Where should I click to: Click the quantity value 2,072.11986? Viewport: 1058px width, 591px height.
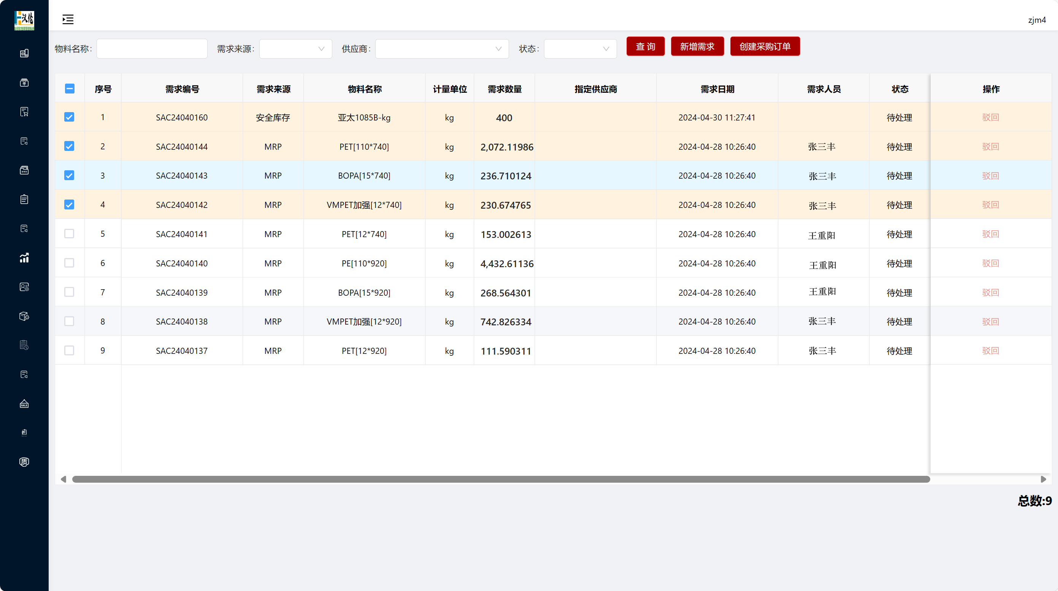coord(507,147)
